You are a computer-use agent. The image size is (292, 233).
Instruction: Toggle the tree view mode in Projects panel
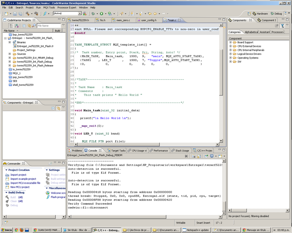point(11,26)
